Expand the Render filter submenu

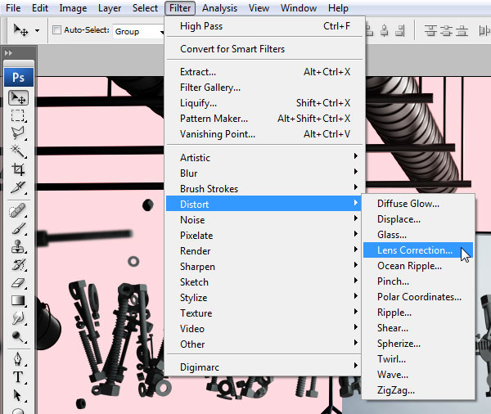(265, 250)
